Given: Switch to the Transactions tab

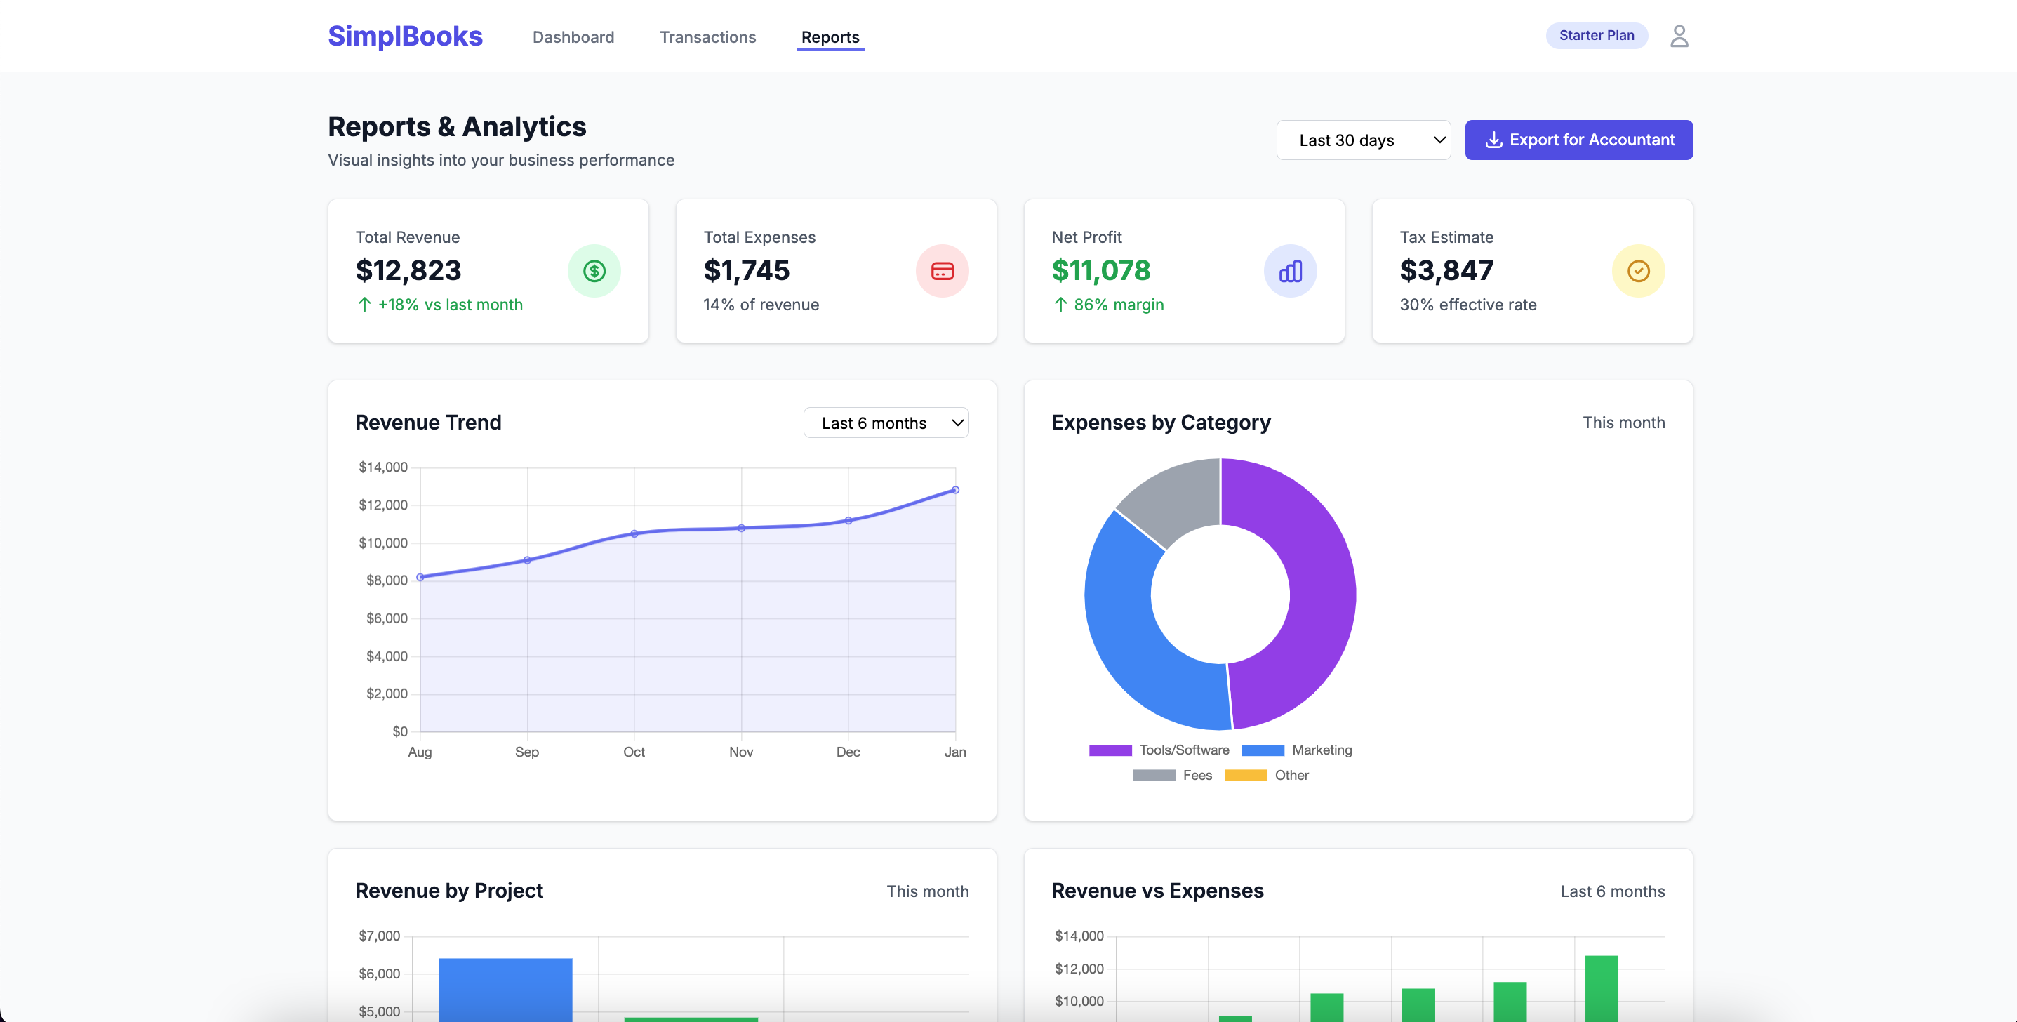Looking at the screenshot, I should click(708, 36).
